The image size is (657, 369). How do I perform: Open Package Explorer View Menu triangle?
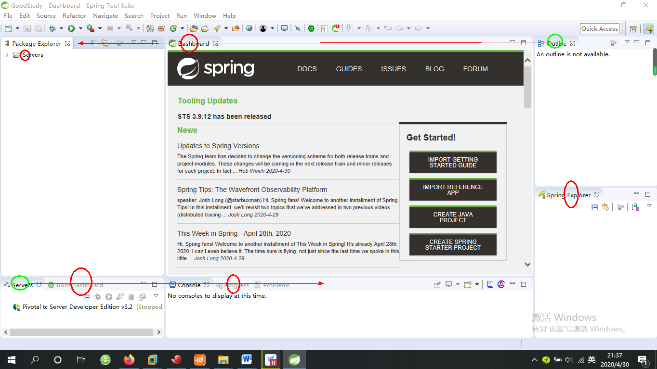point(134,42)
